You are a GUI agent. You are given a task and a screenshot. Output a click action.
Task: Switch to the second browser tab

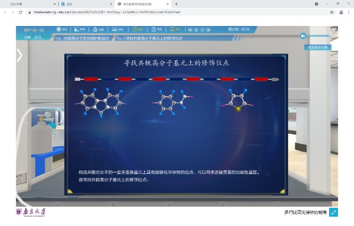coord(83,4)
